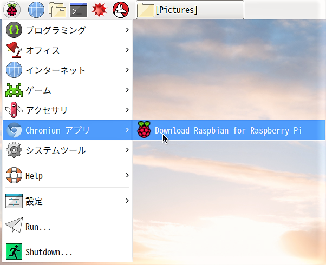
Task: Open the Raspberry Pi main menu button
Action: (x=12, y=10)
